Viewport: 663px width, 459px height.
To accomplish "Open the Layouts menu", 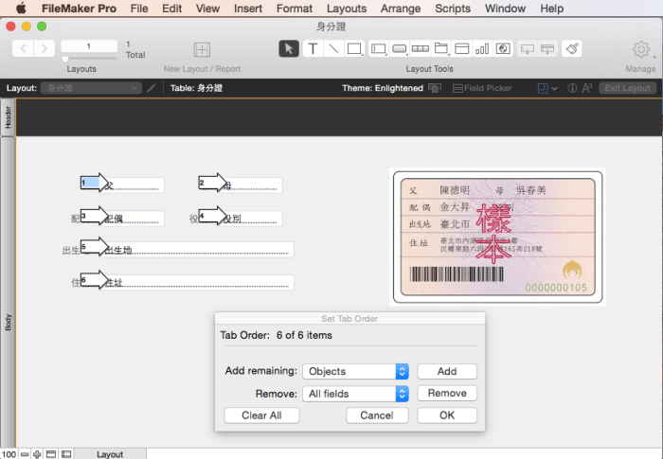I will coord(347,9).
